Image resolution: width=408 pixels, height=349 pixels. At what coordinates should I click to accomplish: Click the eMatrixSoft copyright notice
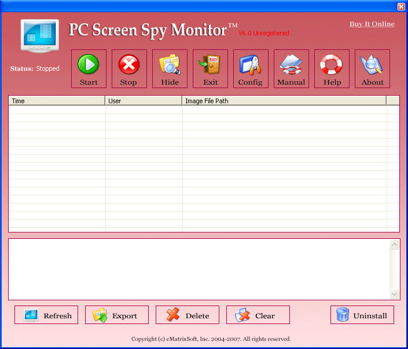(x=211, y=339)
